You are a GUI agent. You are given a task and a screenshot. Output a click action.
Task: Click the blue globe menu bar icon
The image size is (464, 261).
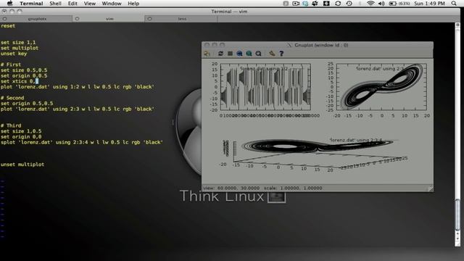point(305,4)
